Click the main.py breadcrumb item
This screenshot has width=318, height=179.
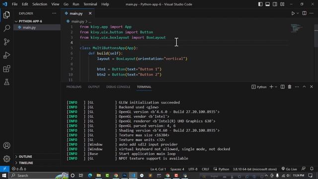pyautogui.click(x=78, y=21)
